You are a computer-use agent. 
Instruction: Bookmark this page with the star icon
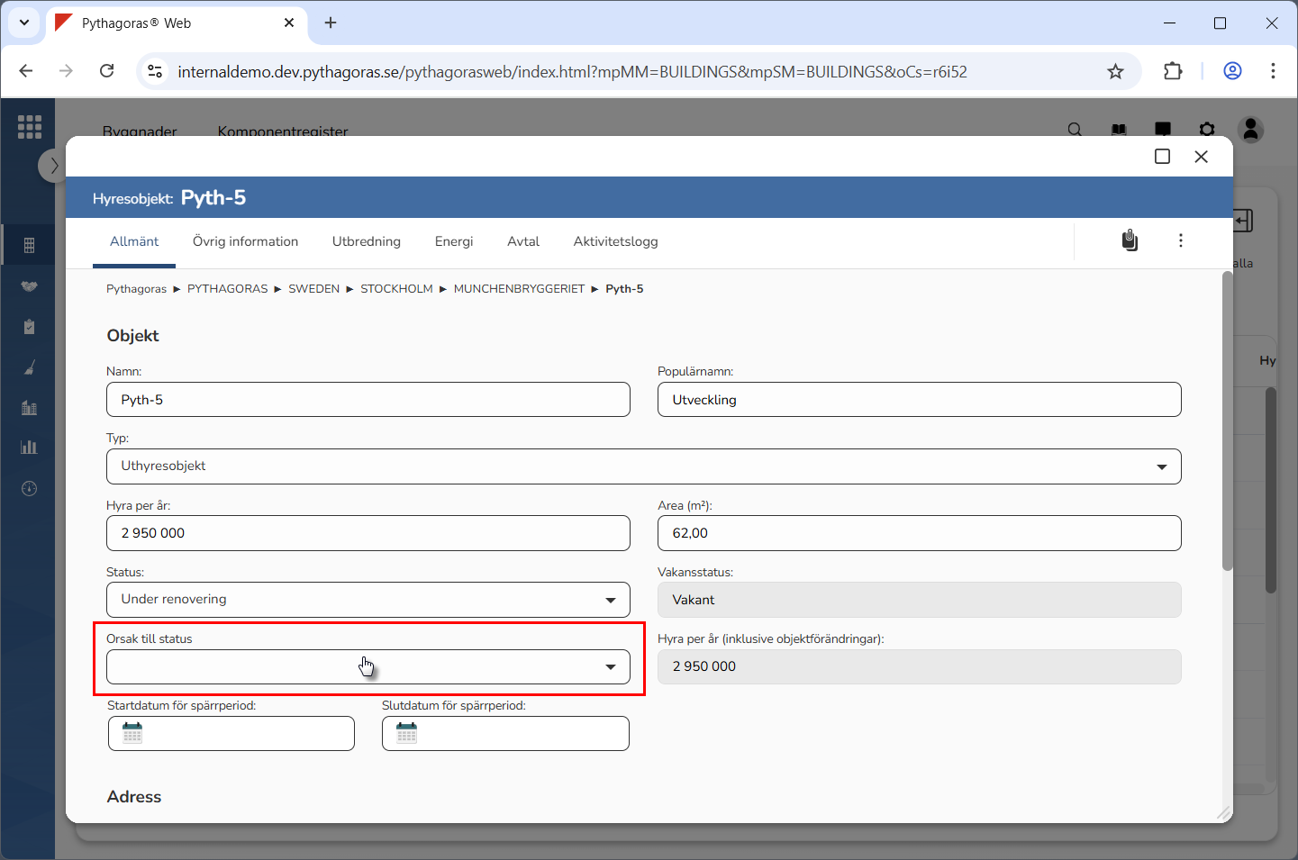pos(1115,72)
